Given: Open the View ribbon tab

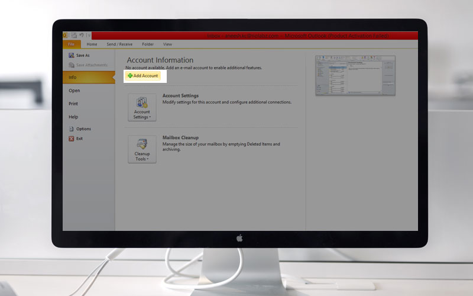Looking at the screenshot, I should click(x=167, y=44).
